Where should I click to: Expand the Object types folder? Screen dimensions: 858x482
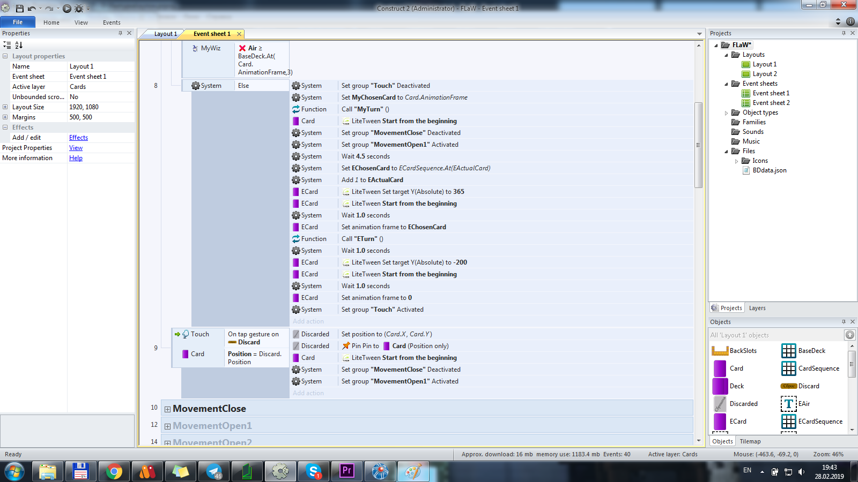tap(727, 113)
